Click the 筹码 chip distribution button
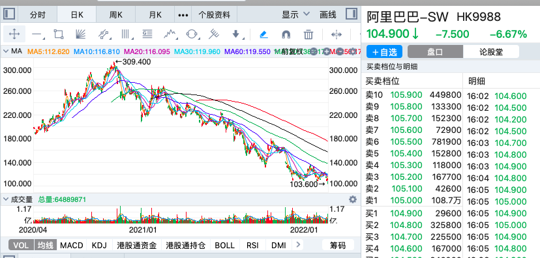Image resolution: width=540 pixels, height=258 pixels. point(338,245)
